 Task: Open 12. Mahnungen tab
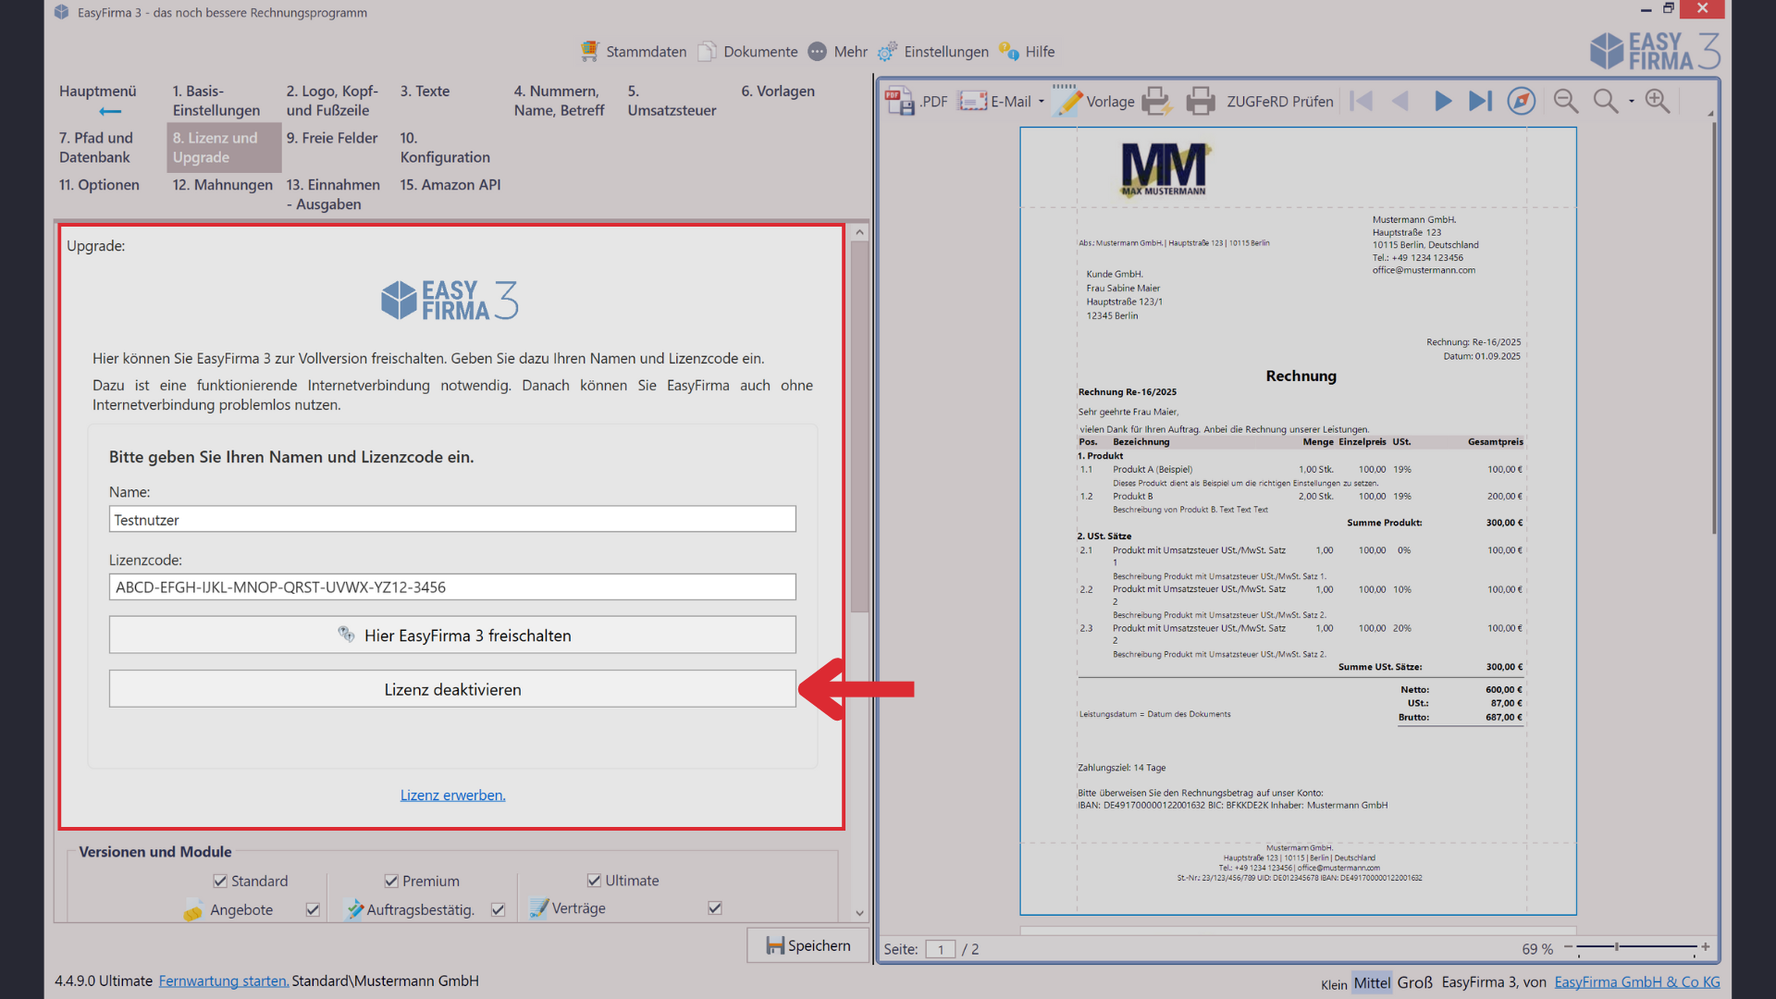(x=222, y=185)
